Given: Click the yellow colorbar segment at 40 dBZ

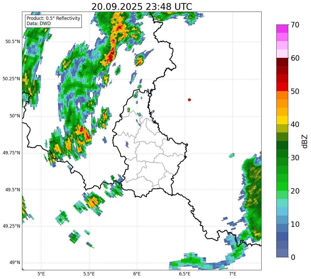Looking at the screenshot, I should pos(282,120).
